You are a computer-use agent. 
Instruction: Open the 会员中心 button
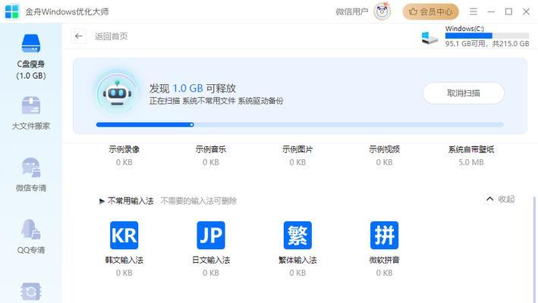tap(430, 11)
